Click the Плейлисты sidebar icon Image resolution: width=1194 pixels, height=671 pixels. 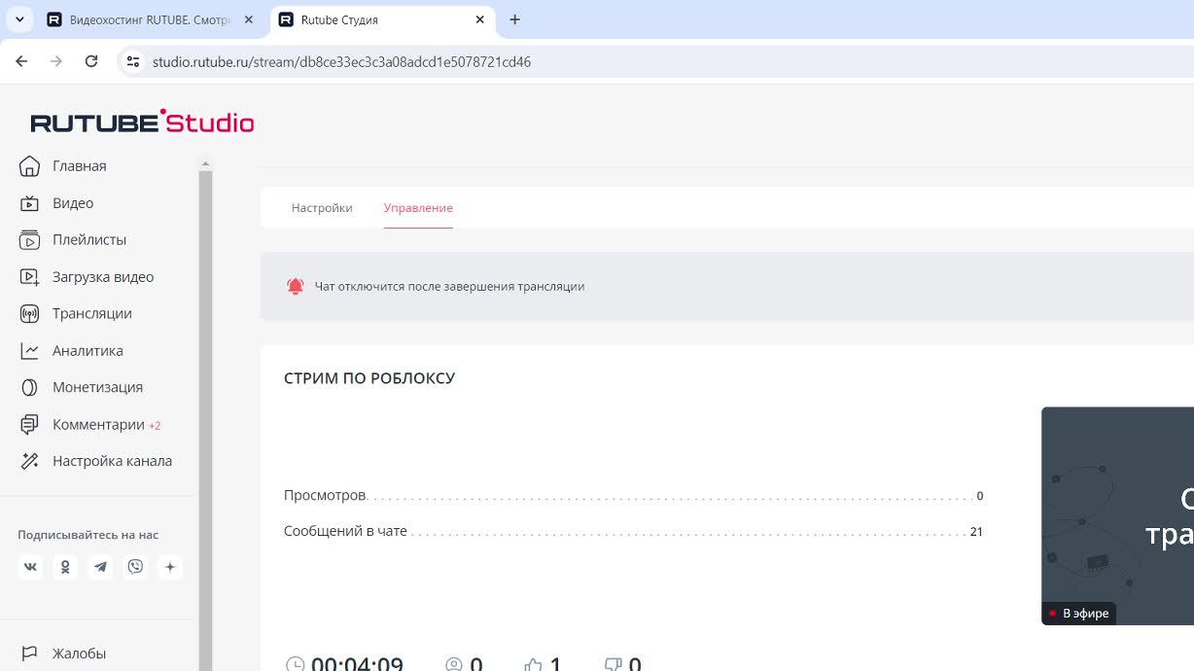30,240
